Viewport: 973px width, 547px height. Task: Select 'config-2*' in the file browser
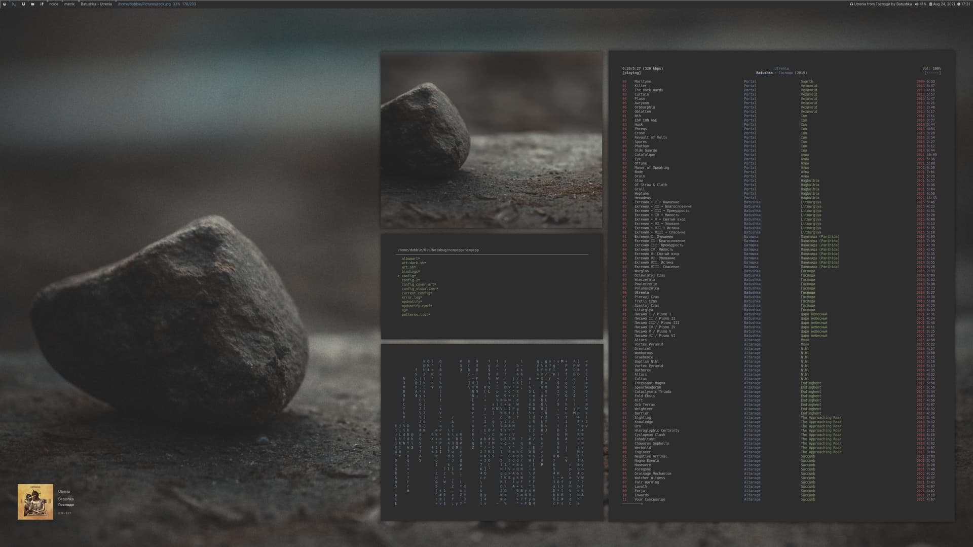tap(410, 280)
